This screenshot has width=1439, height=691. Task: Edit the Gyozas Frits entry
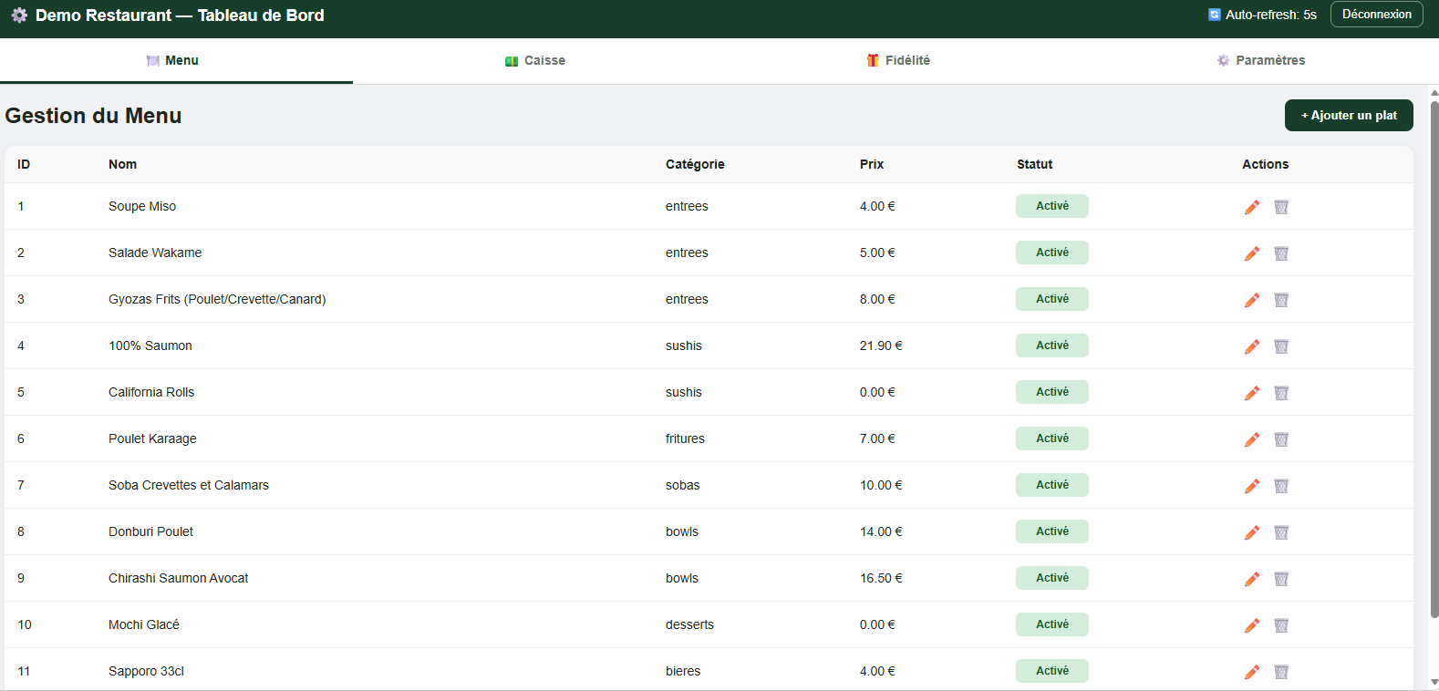coord(1252,300)
